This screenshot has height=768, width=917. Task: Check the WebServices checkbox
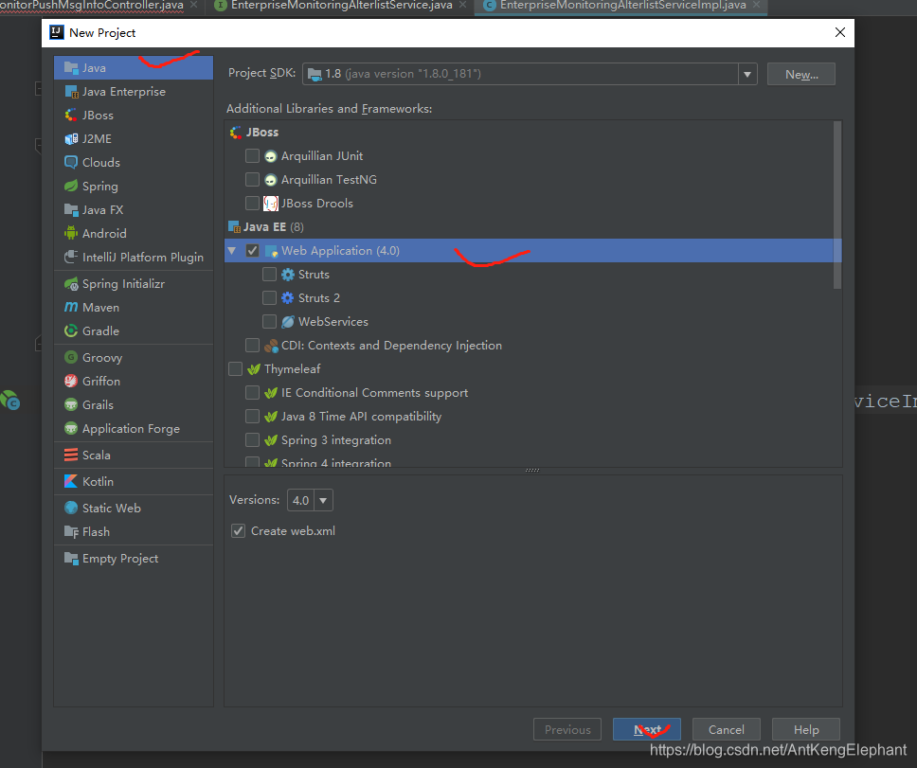click(x=269, y=322)
